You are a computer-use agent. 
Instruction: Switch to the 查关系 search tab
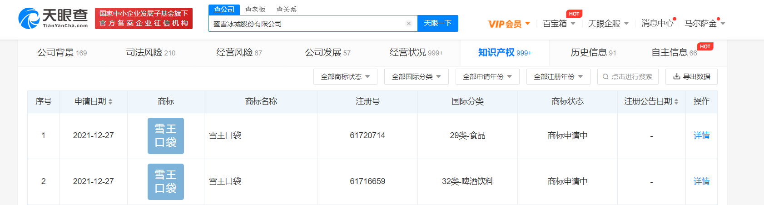(286, 10)
